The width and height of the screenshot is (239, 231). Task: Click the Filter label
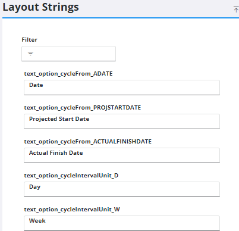29,40
